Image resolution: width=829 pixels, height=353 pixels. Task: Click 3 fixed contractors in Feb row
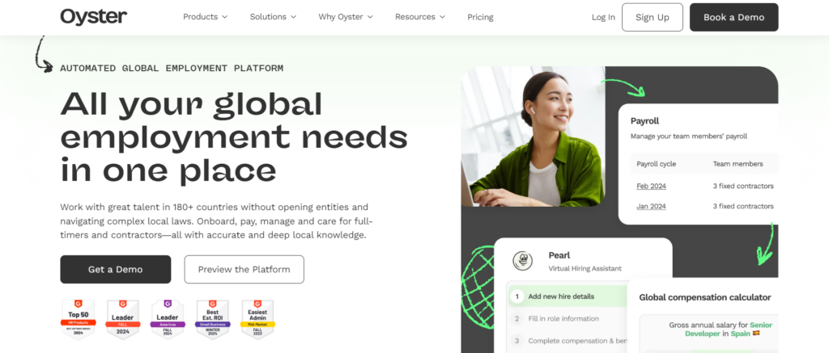(743, 187)
